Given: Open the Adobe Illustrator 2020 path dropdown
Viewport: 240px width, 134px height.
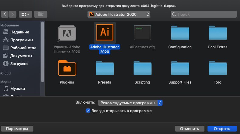Looking at the screenshot, I should pyautogui.click(x=119, y=14).
